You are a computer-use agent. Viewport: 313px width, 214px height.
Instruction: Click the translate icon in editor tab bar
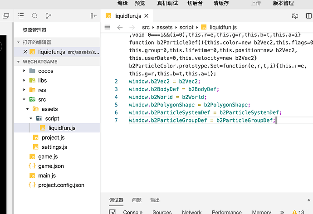(295, 16)
